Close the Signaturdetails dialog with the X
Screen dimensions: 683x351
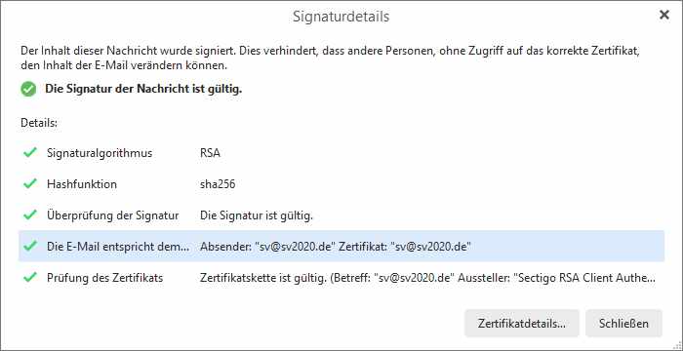coord(663,16)
